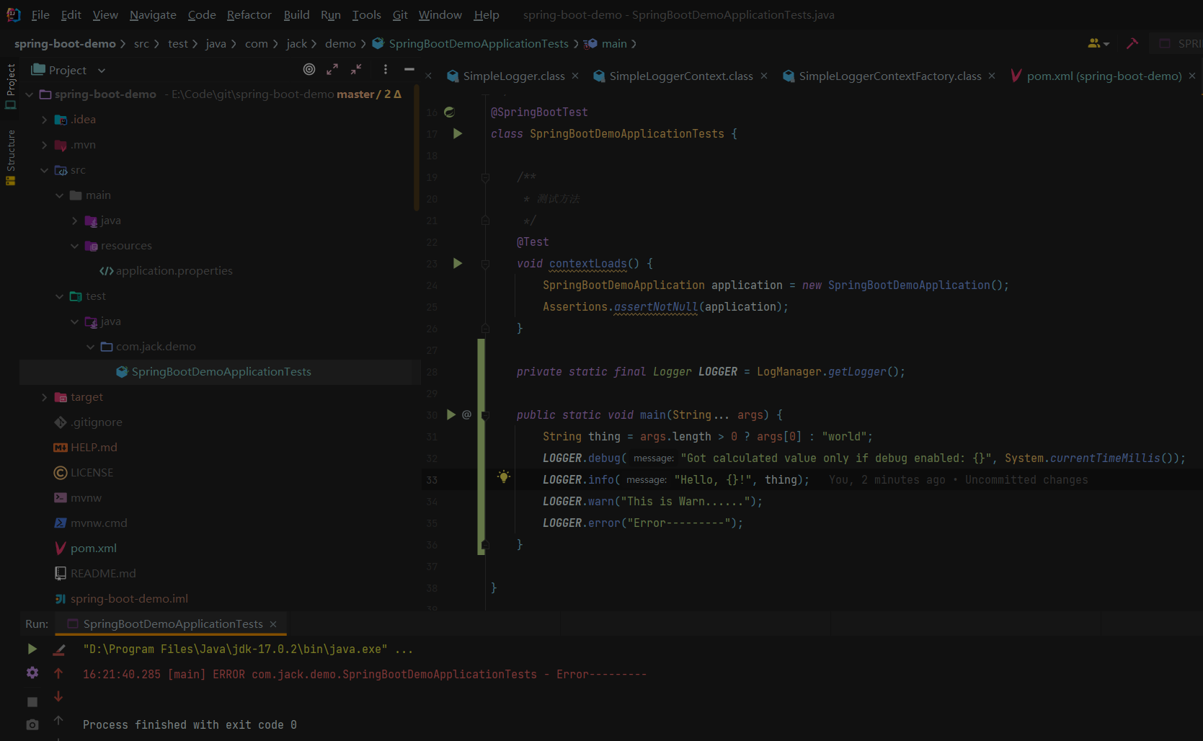The width and height of the screenshot is (1203, 741).
Task: Open Project panel options menu
Action: tap(386, 69)
